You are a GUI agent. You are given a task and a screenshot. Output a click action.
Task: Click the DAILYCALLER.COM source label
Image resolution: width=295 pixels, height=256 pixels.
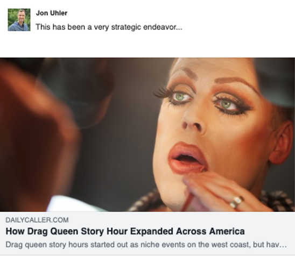(x=37, y=220)
